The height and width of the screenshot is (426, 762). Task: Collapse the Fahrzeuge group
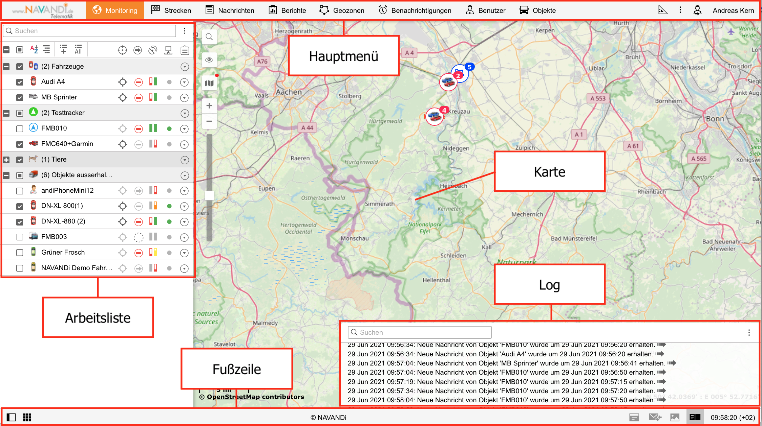click(6, 67)
